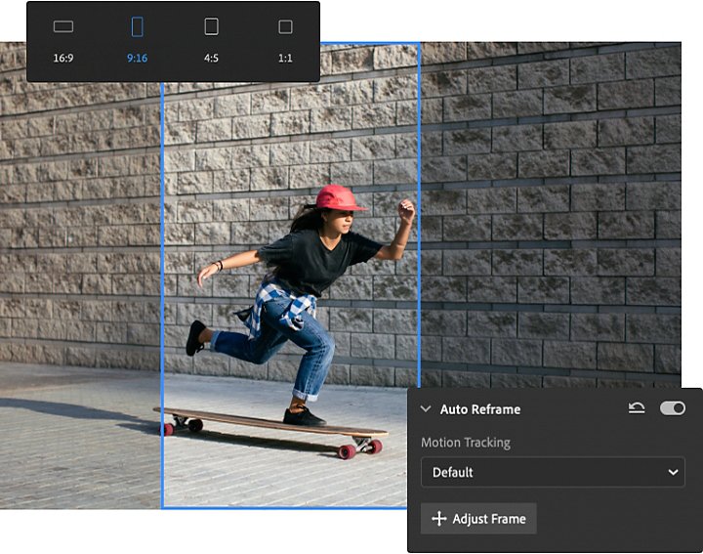Click the Motion Tracking label
703x554 pixels.
[x=466, y=443]
